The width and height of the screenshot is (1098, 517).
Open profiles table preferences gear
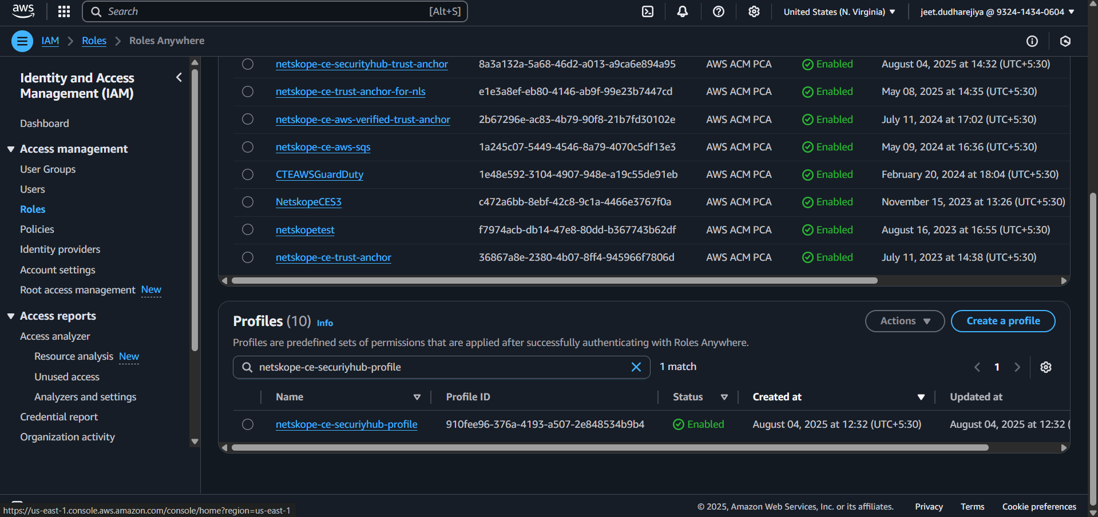click(1046, 367)
